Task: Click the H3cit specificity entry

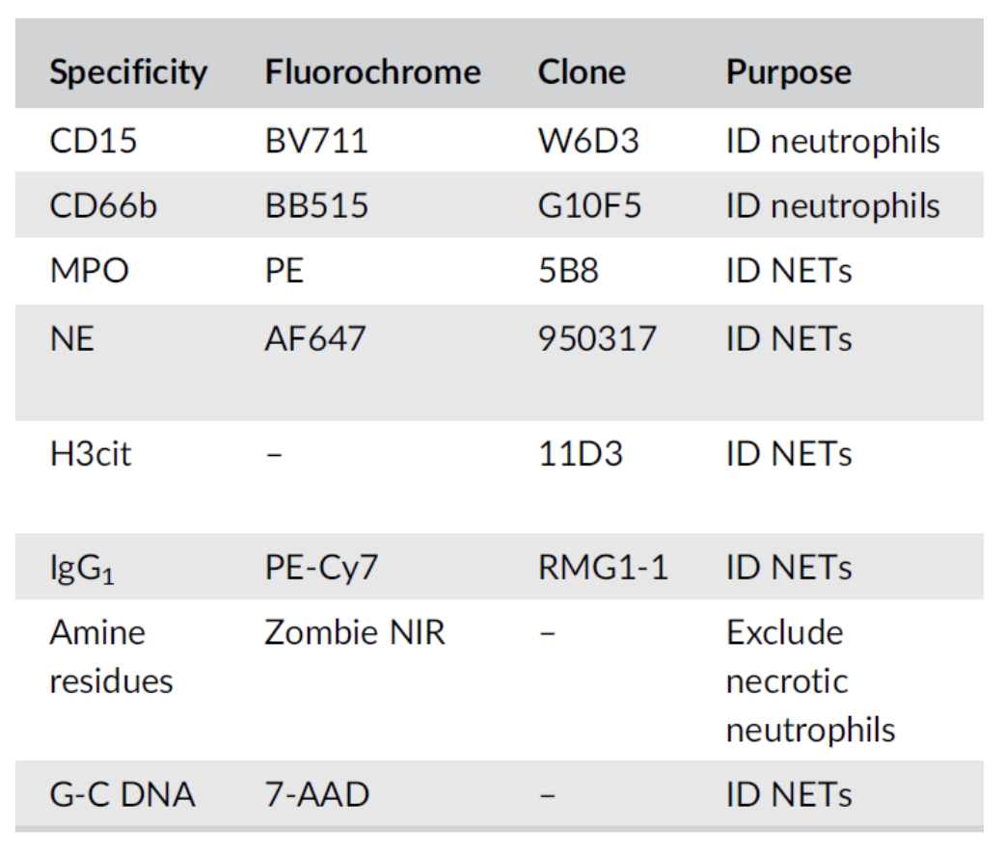Action: click(90, 453)
